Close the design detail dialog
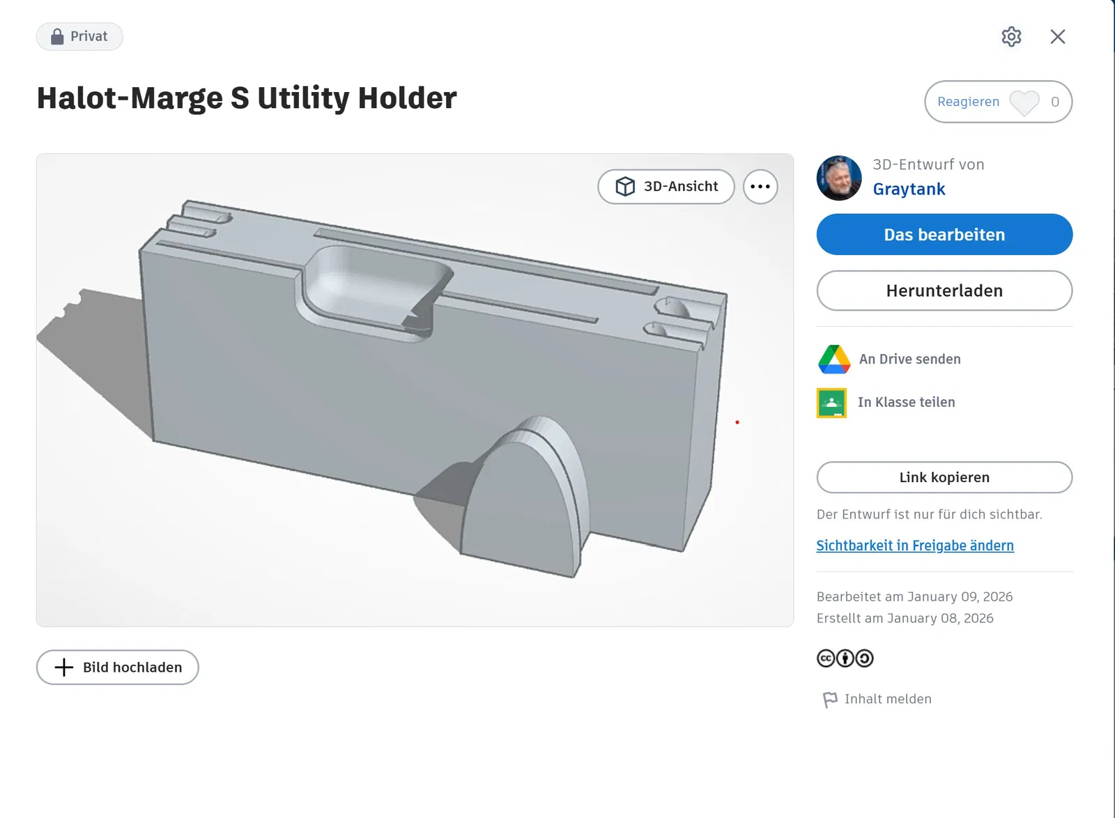The width and height of the screenshot is (1115, 818). pos(1057,37)
